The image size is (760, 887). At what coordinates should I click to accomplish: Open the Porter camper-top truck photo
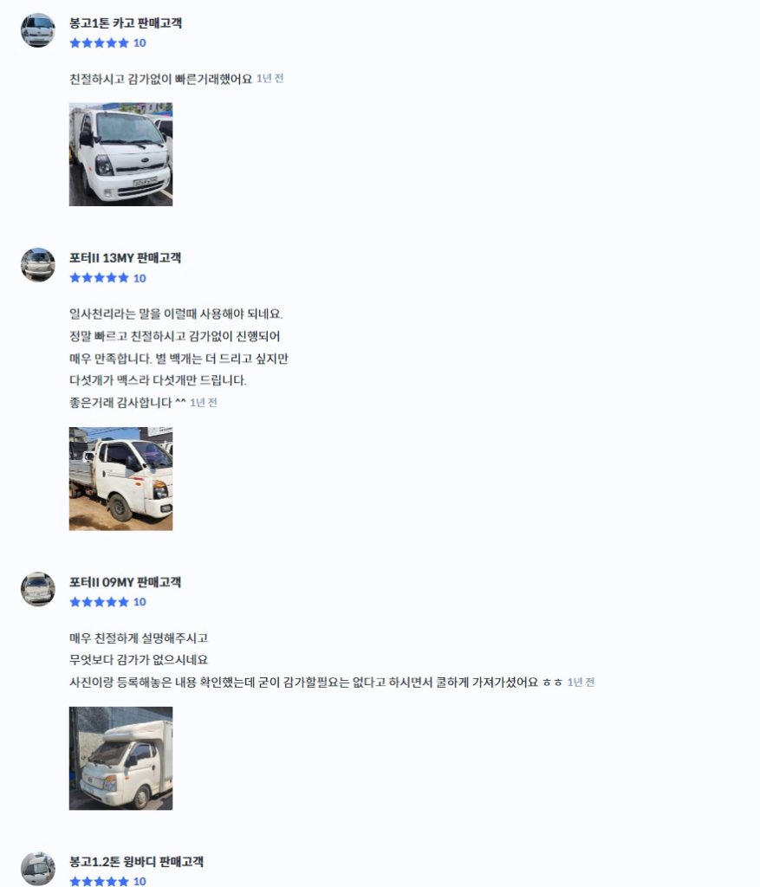120,758
